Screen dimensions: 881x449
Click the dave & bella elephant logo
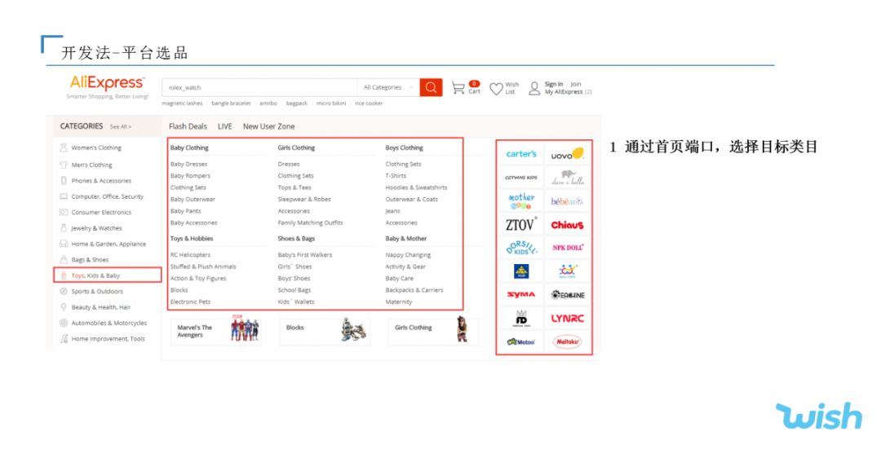tap(568, 178)
